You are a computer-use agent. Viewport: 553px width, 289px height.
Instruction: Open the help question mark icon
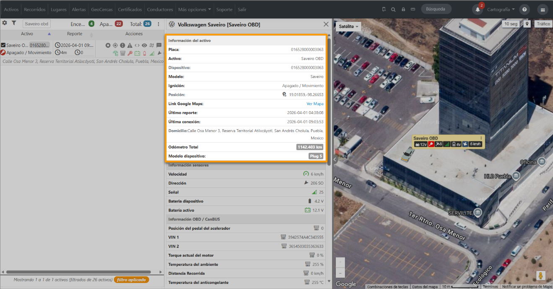tap(524, 9)
